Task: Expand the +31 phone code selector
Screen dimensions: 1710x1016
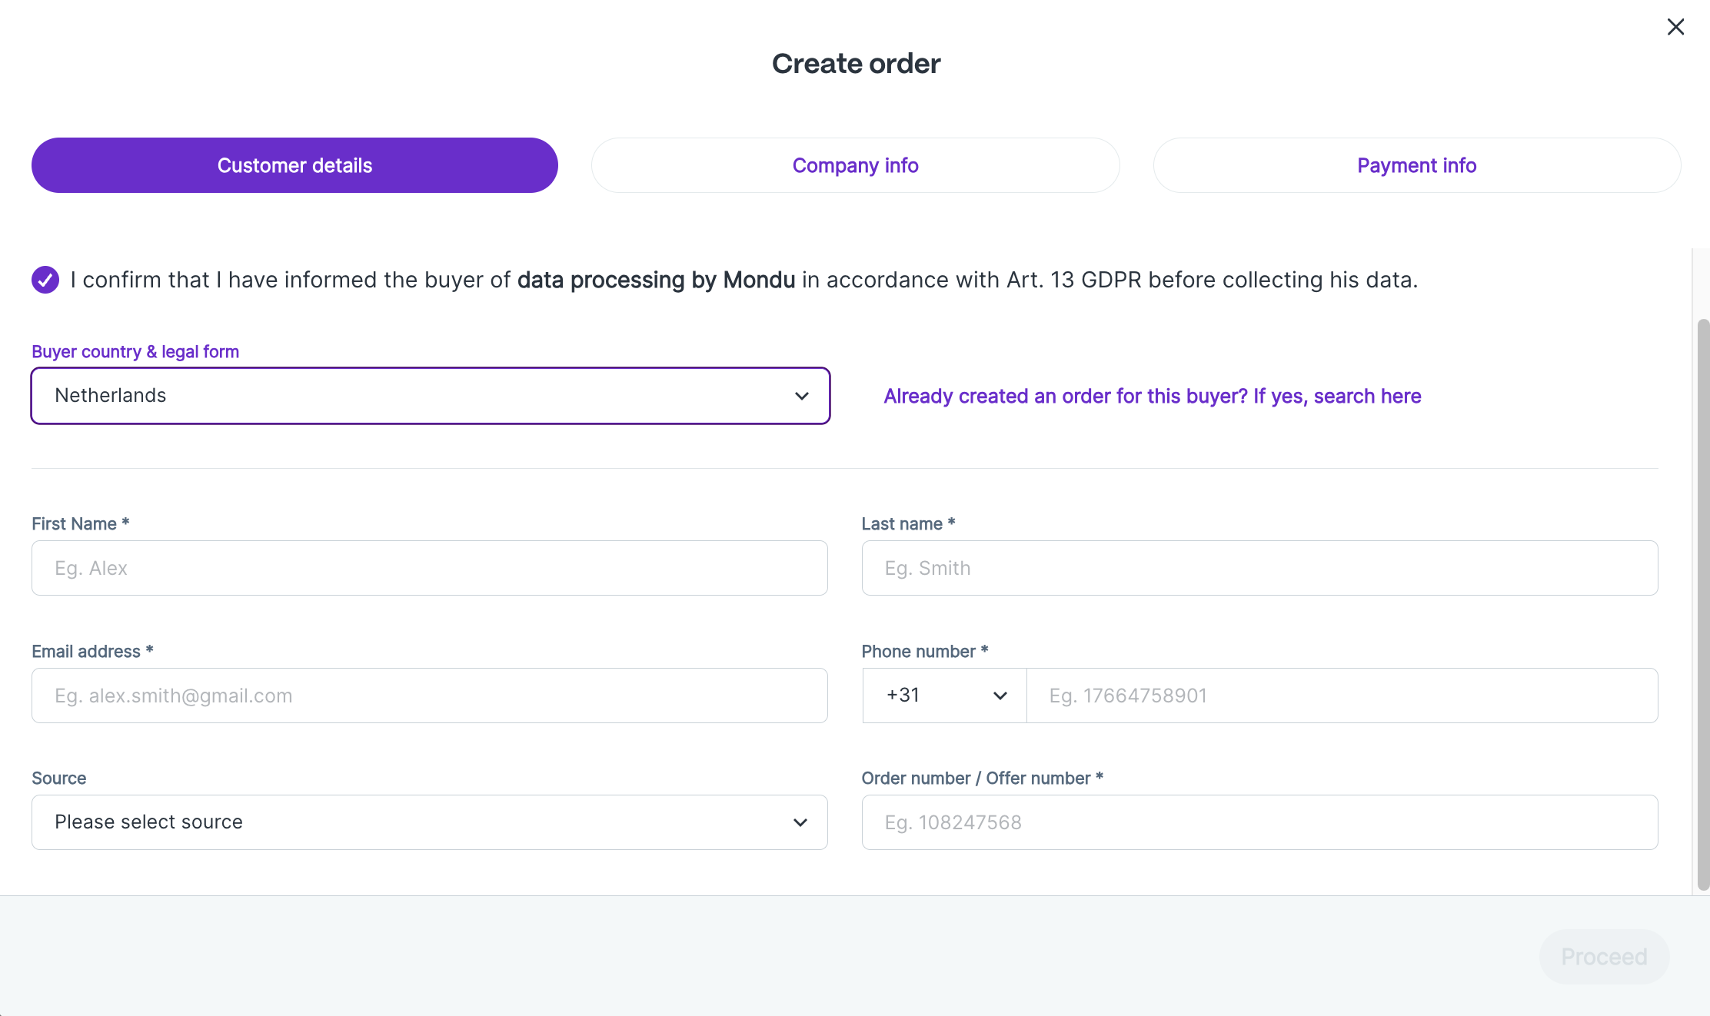Action: [x=943, y=696]
